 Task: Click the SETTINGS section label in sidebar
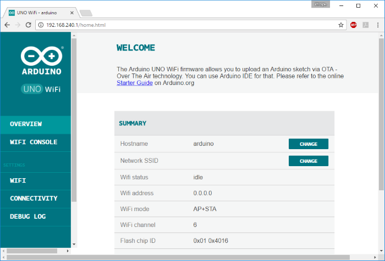tap(14, 165)
